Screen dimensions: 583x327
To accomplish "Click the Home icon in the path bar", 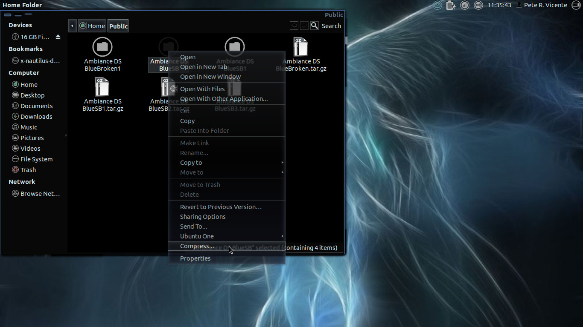I will coord(83,26).
